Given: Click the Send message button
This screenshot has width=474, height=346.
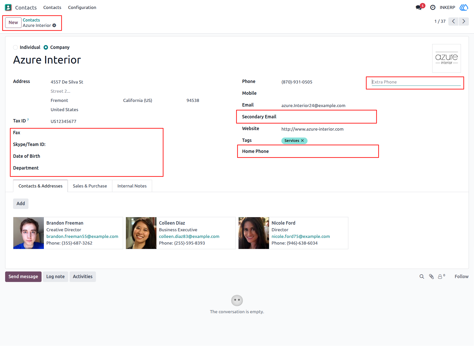Looking at the screenshot, I should pos(23,277).
